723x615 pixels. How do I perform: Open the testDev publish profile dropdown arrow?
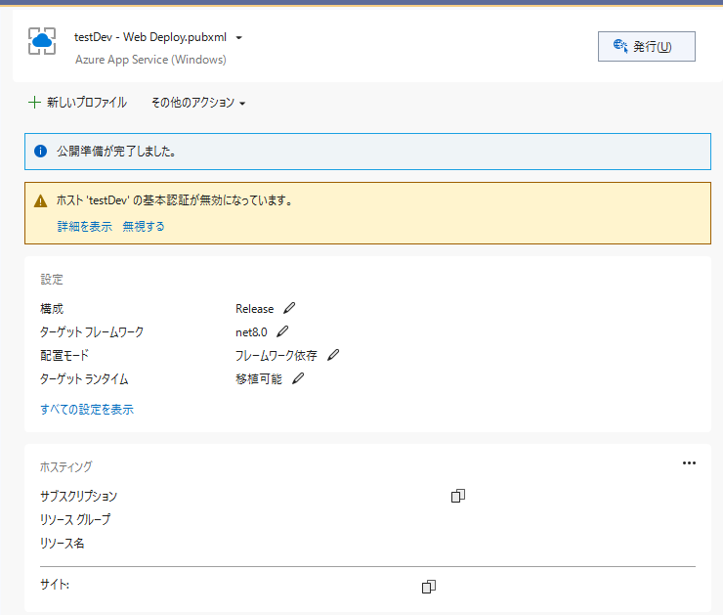click(x=238, y=38)
